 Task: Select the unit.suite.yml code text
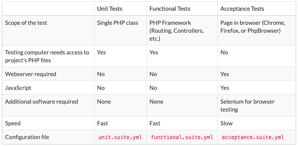point(120,137)
